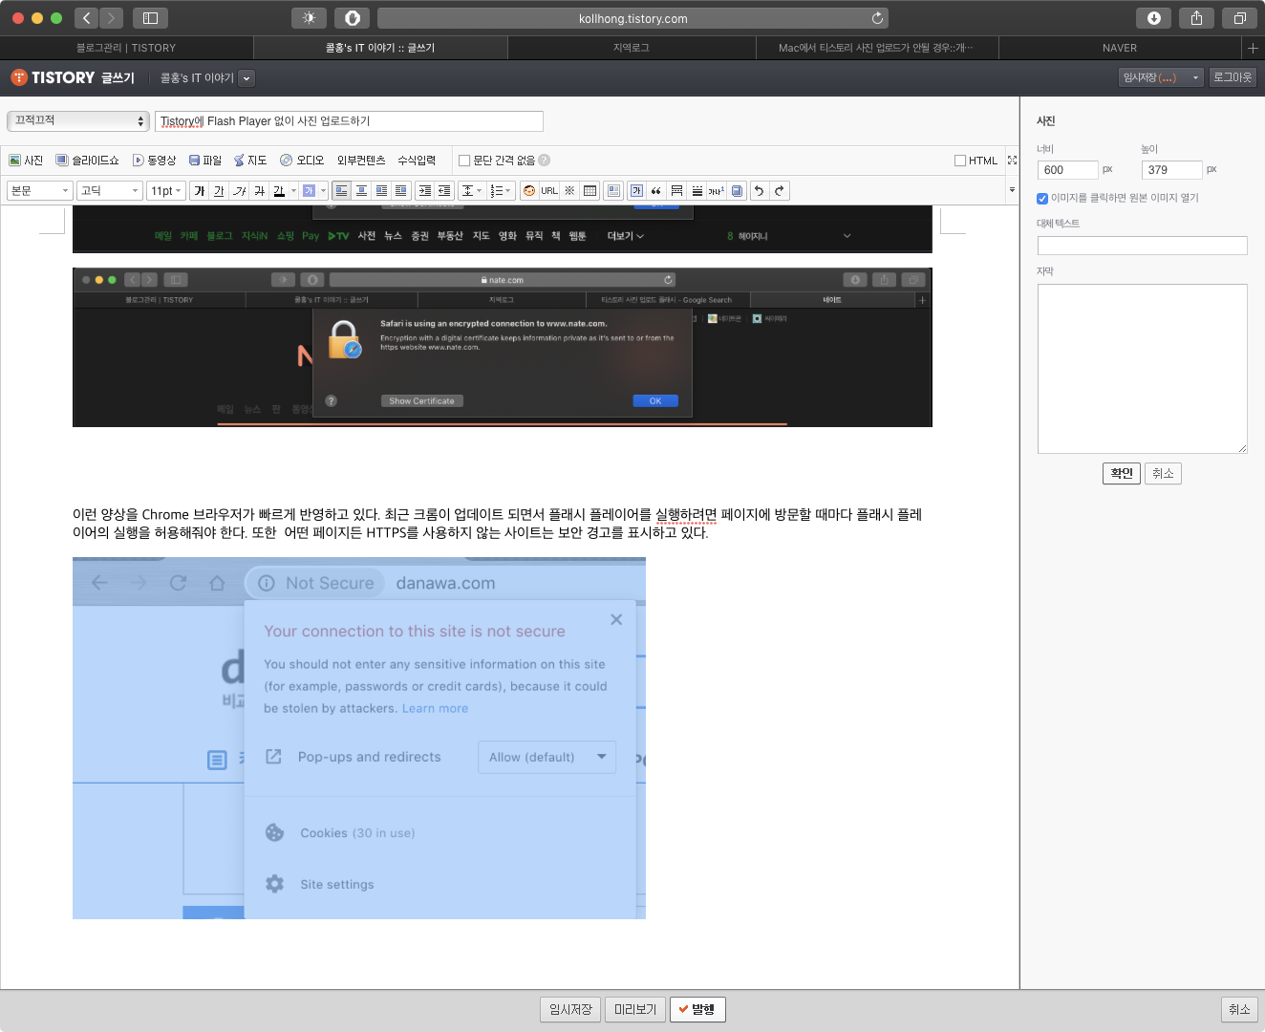Center align the text
This screenshot has width=1265, height=1032.
click(x=361, y=191)
